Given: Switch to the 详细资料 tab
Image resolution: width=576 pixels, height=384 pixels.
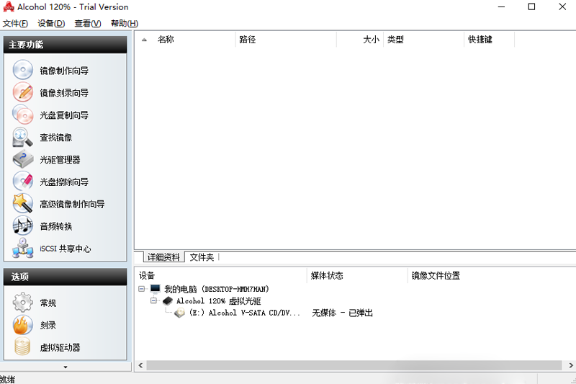Looking at the screenshot, I should pos(163,257).
